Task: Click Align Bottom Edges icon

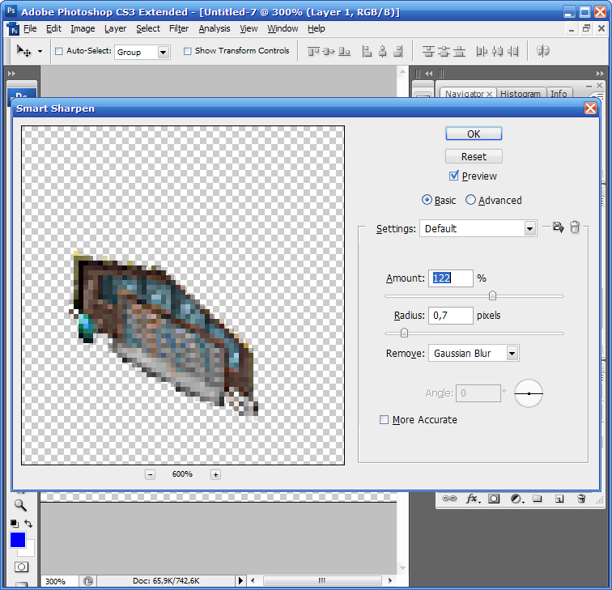Action: [x=344, y=51]
